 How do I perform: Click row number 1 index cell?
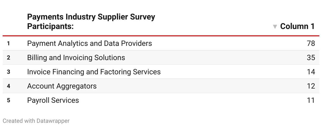coord(8,43)
